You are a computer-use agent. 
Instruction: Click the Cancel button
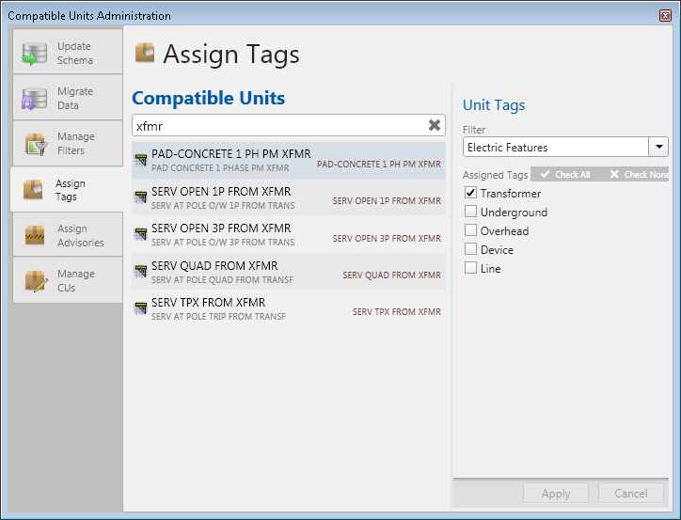click(631, 494)
